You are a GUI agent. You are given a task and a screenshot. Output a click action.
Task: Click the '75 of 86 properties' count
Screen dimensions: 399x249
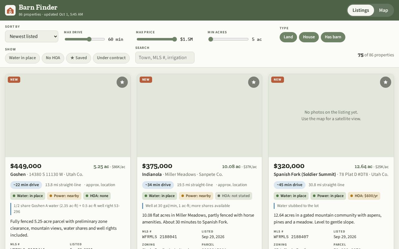pos(376,55)
